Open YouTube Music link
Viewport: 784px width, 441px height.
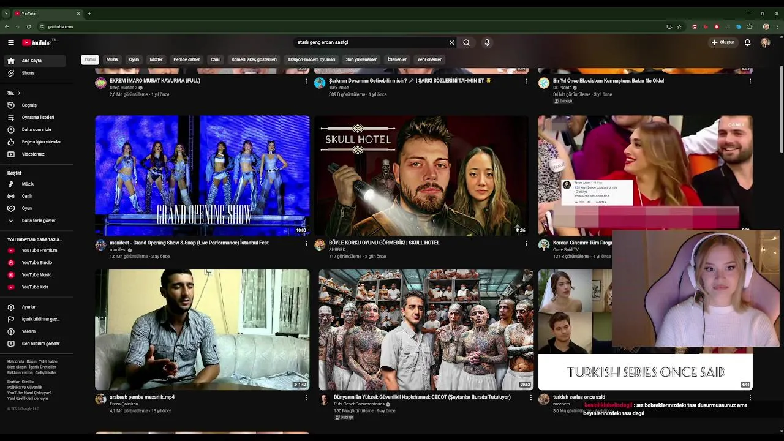[36, 274]
